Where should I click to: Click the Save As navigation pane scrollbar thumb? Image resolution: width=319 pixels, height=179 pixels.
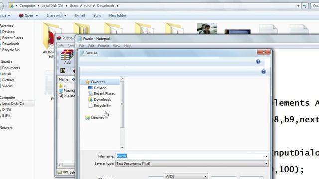[x=122, y=104]
